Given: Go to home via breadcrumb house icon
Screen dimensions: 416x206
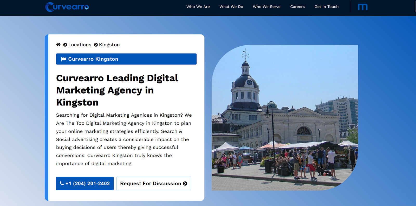Looking at the screenshot, I should pos(58,45).
